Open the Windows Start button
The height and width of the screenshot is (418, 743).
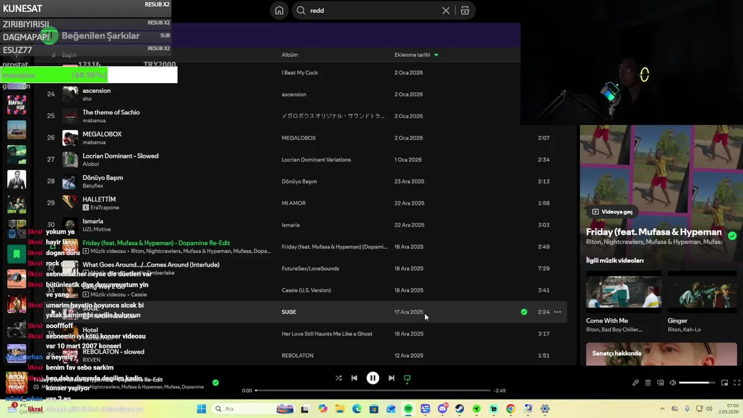[x=201, y=409]
